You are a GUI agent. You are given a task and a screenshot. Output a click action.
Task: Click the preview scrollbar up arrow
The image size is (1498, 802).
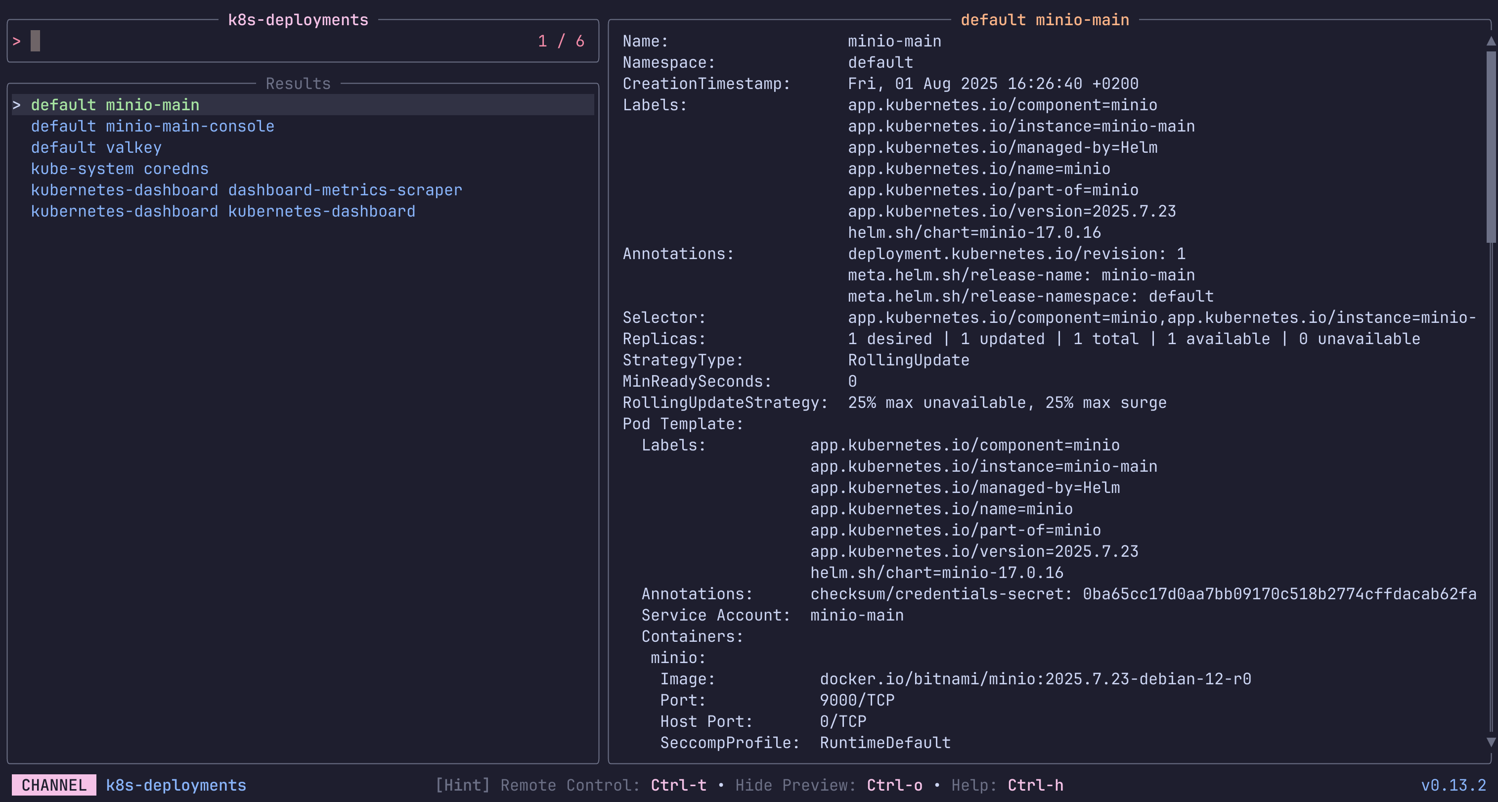tap(1491, 42)
